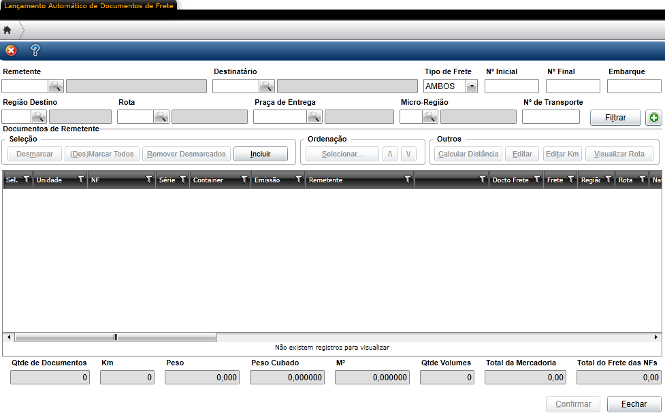The image size is (665, 415).
Task: Select the Lançamento Automático de Documentos tab
Action: 88,5
